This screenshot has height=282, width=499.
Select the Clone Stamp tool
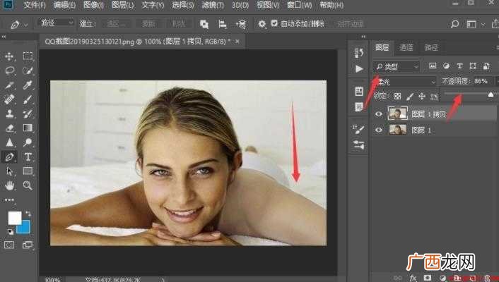(10, 114)
